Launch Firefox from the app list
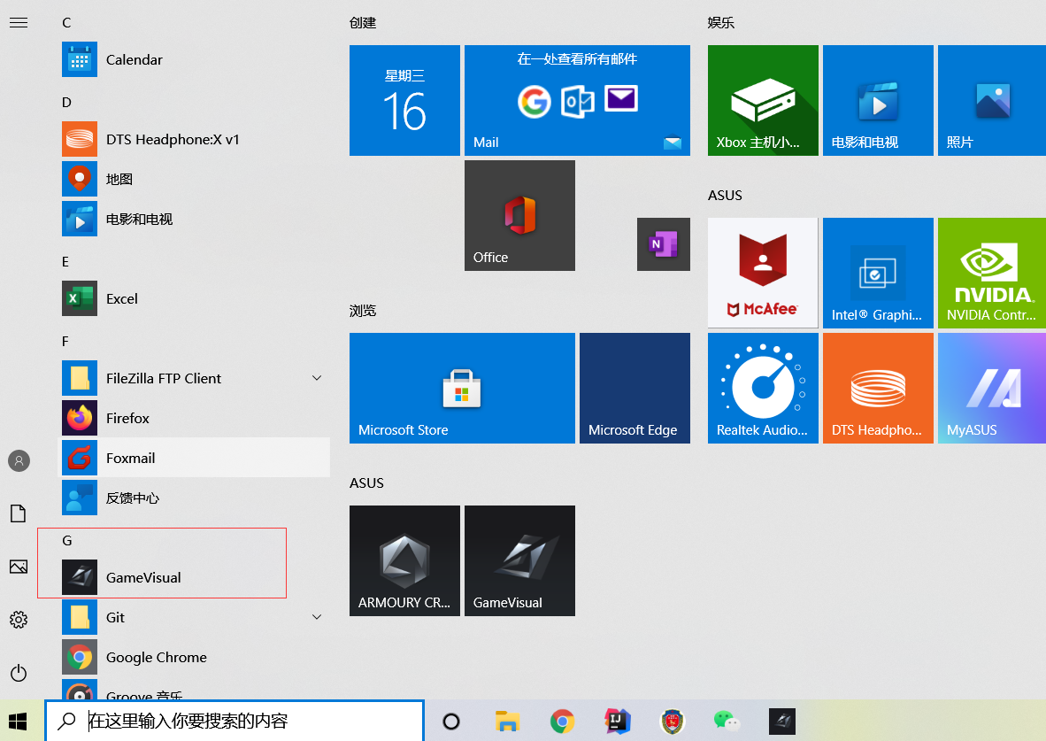The image size is (1046, 741). click(196, 418)
